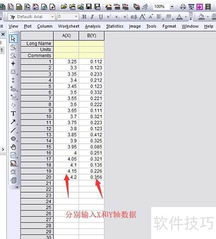Click the Batch Processing icon
This screenshot has width=216, height=239.
137,7
